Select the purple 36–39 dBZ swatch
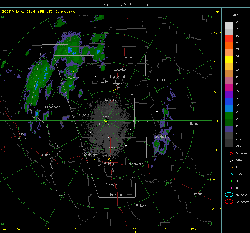The image size is (250, 233). (x=229, y=94)
